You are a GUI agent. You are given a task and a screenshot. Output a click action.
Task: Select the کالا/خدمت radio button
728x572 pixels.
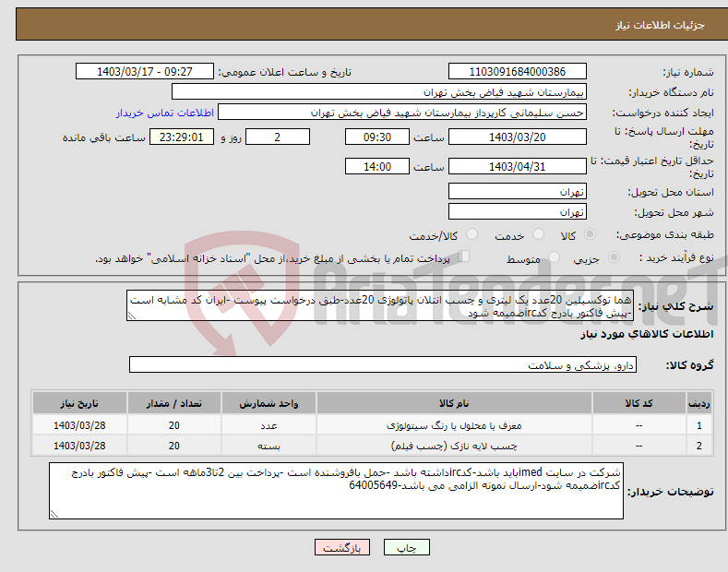(x=471, y=234)
